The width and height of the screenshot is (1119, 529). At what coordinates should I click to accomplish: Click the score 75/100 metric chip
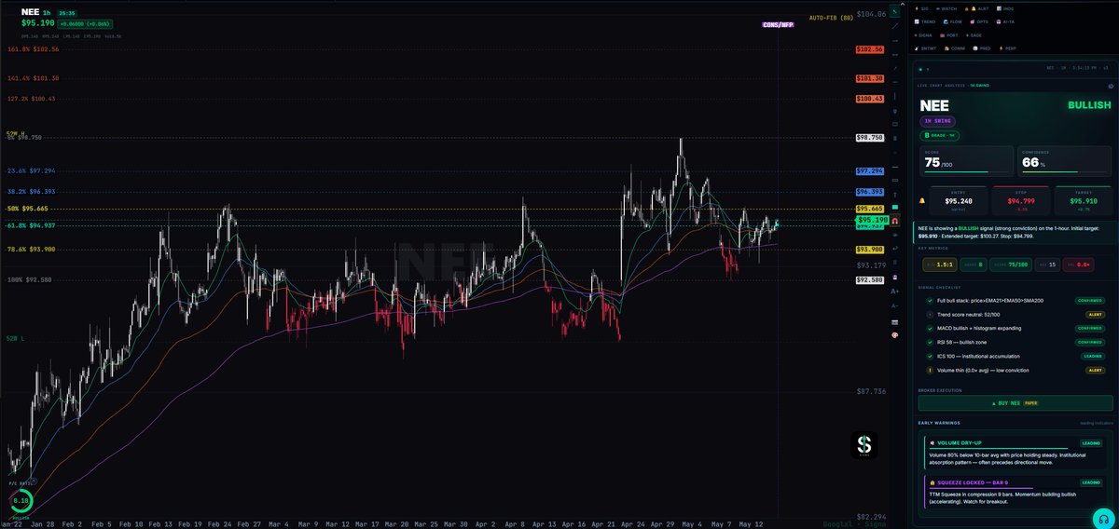click(x=1011, y=264)
